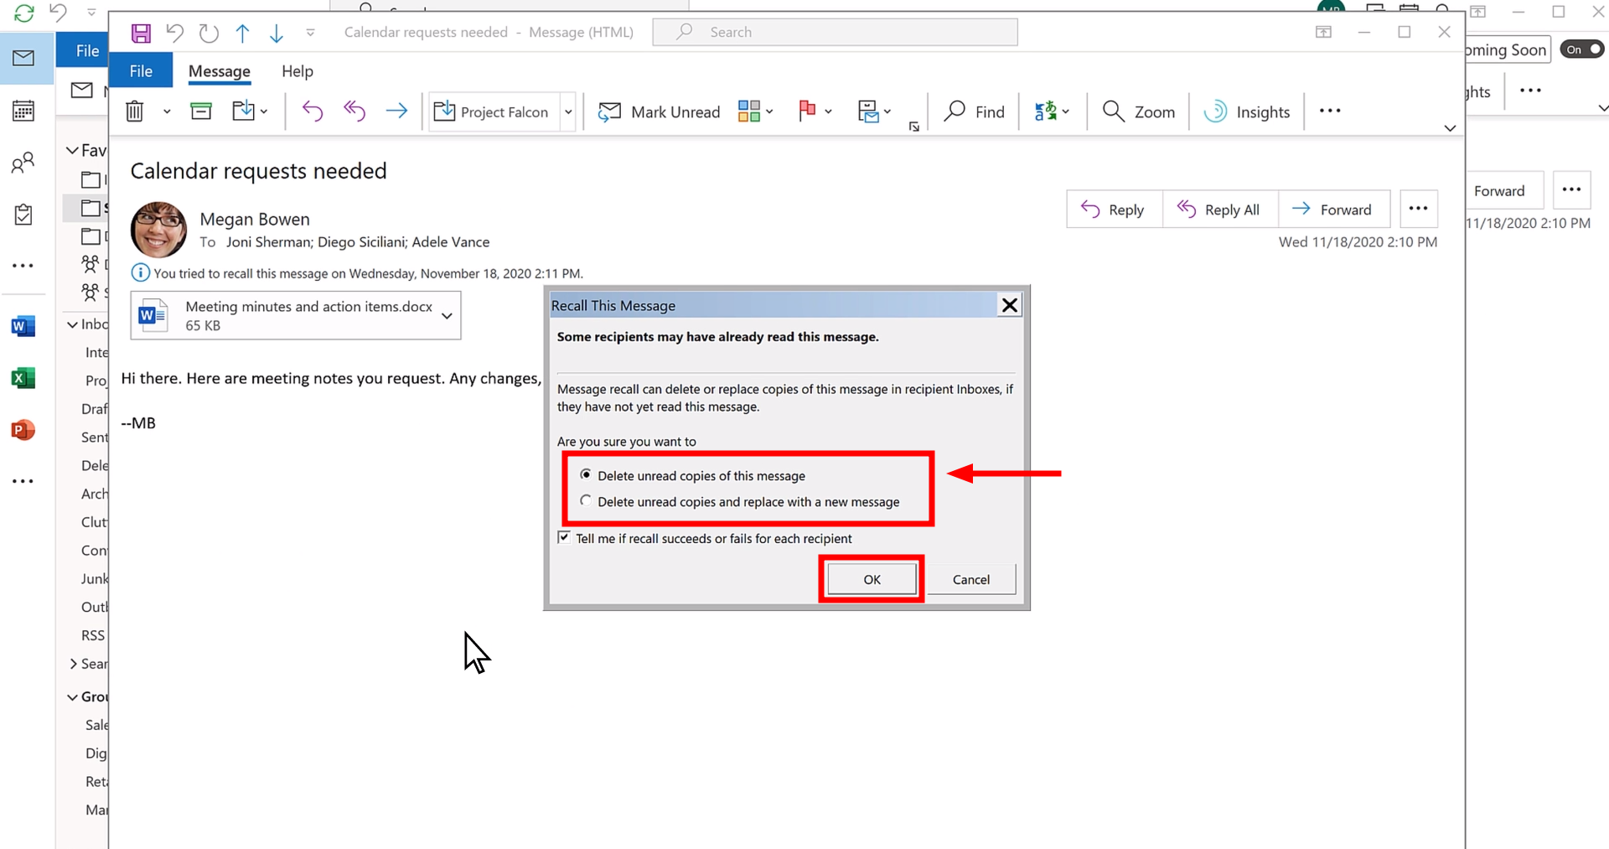Select Delete unread copies and replace option
This screenshot has width=1609, height=849.
click(586, 501)
